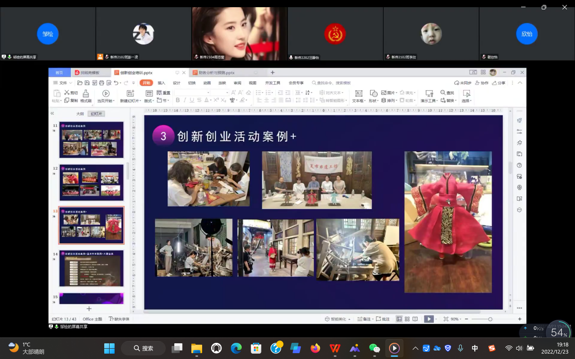The width and height of the screenshot is (575, 359).
Task: Toggle normal view button in status bar
Action: coord(399,319)
